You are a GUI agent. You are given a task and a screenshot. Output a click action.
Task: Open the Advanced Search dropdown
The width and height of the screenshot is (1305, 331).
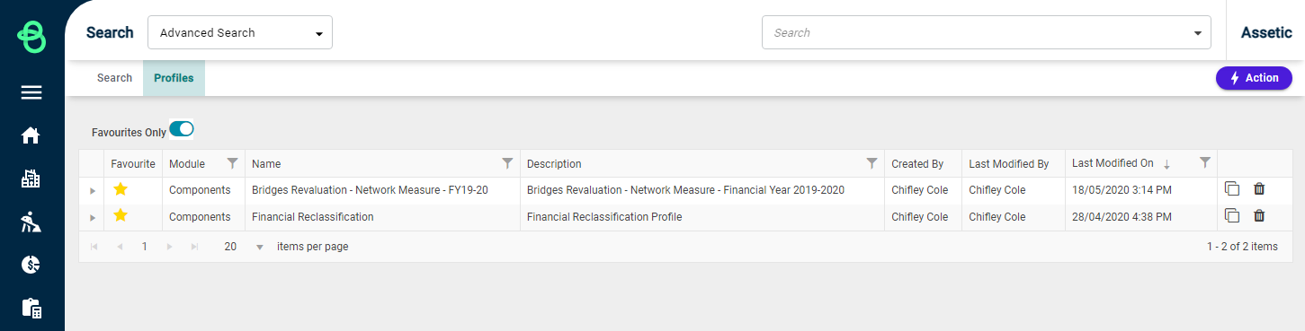coord(240,32)
